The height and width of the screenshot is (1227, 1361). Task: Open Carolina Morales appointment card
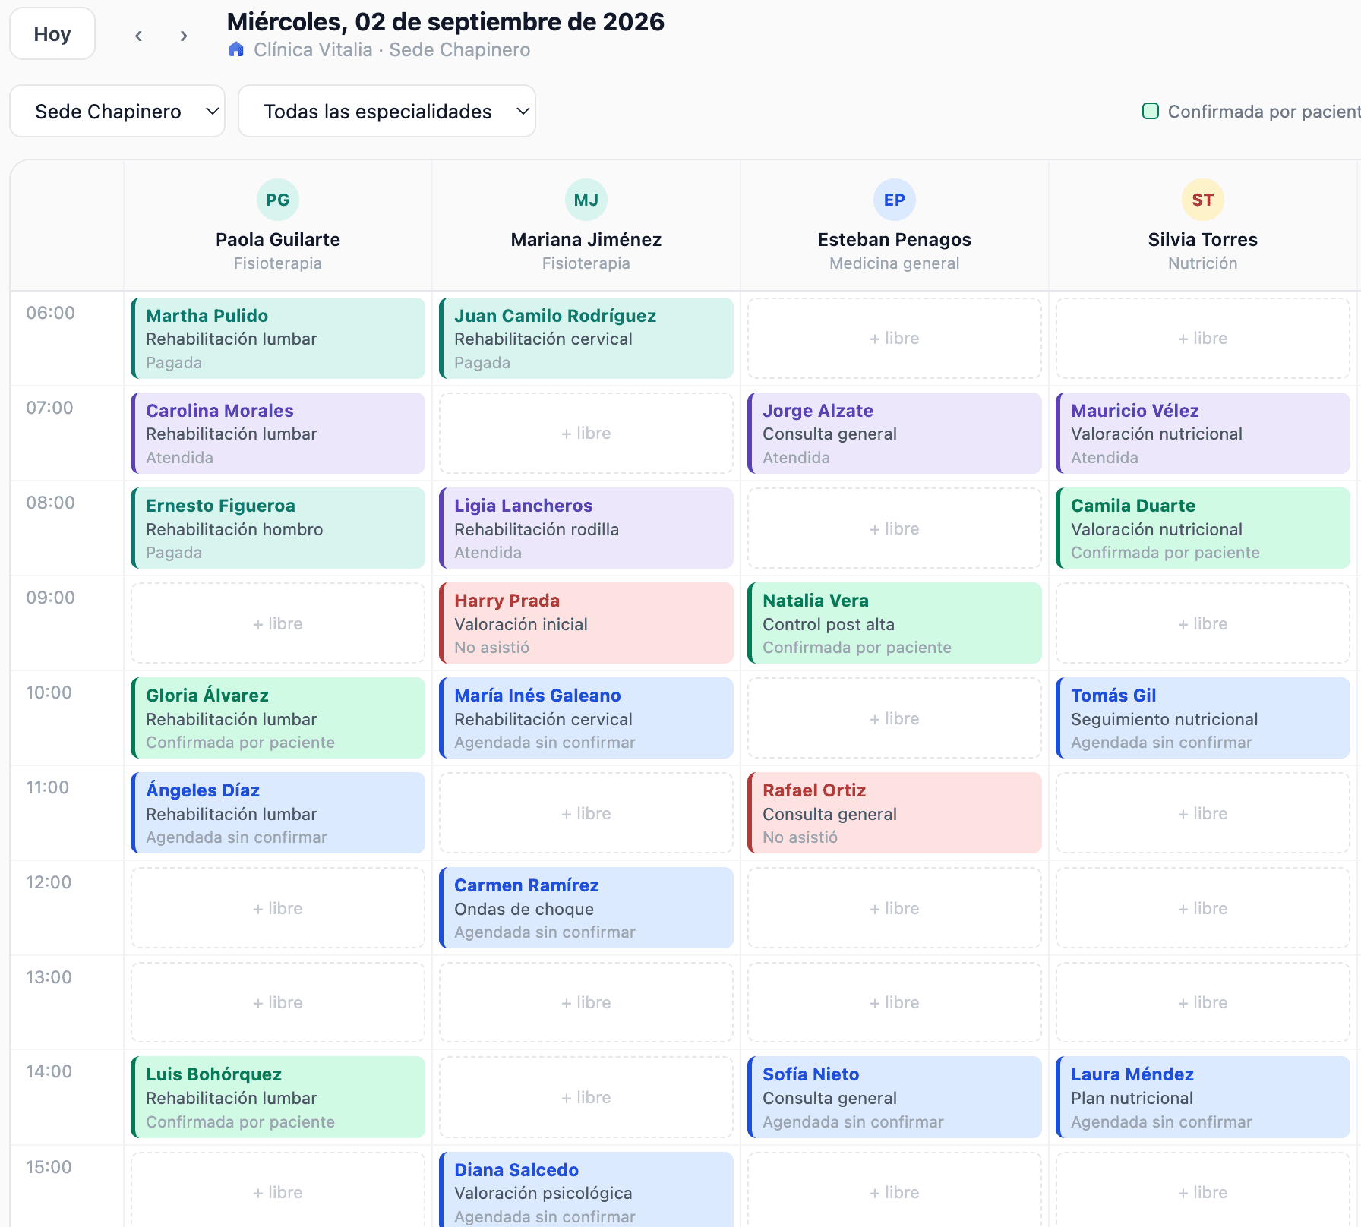point(278,433)
